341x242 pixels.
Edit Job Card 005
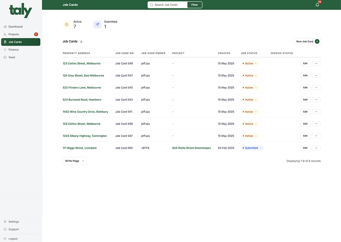(305, 148)
